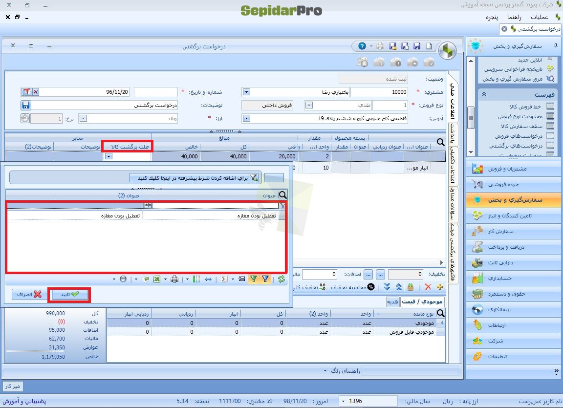Click the blue help question-mark icon
Viewport: 563px width, 408px height.
pyautogui.click(x=362, y=46)
